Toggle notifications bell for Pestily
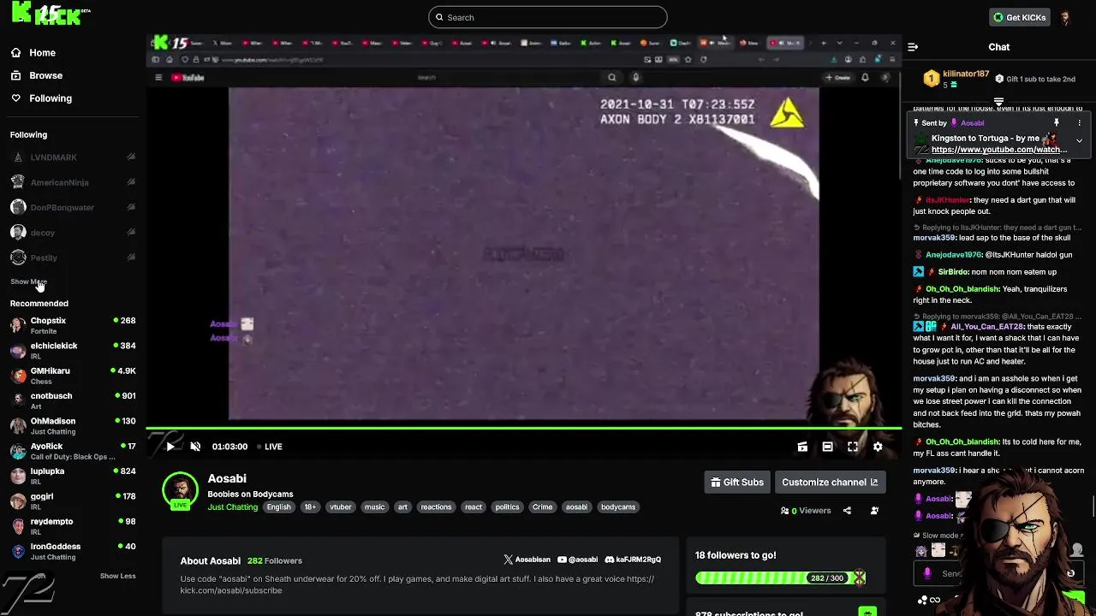This screenshot has height=616, width=1096. point(131,257)
